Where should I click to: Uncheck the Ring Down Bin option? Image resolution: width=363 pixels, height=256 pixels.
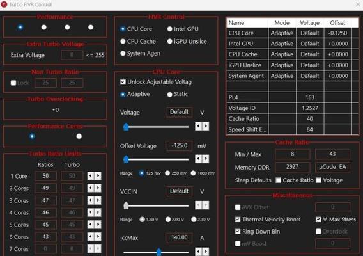point(238,232)
